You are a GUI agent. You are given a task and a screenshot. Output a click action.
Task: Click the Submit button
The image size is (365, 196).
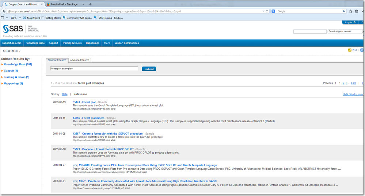tap(149, 69)
